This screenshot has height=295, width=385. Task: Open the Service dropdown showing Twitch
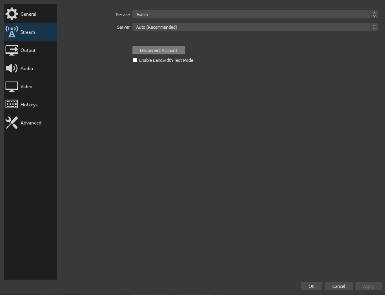255,15
